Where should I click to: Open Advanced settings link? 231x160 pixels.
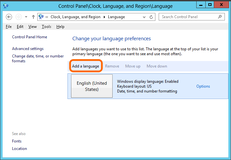coord(28,49)
